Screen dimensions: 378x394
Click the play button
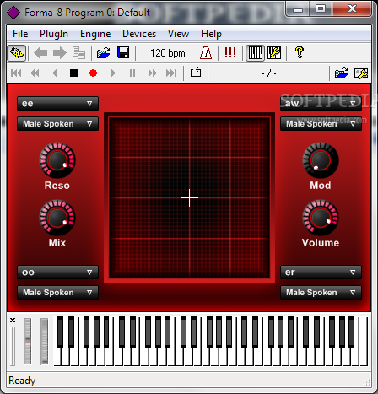[x=113, y=73]
